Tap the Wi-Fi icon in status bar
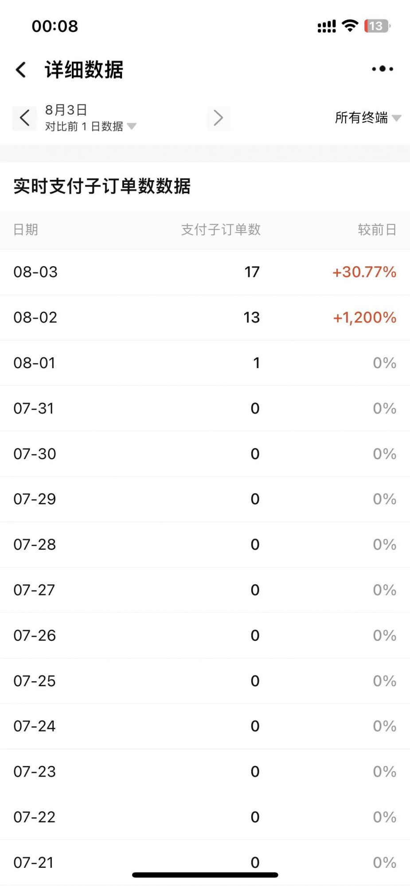Image resolution: width=410 pixels, height=886 pixels. [x=350, y=26]
